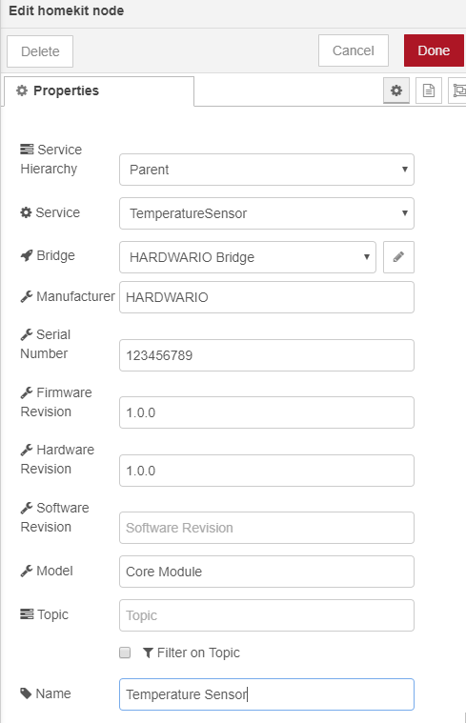Expand Service Hierarchy Parent dropdown
Screen dimensions: 466x723
(x=267, y=170)
